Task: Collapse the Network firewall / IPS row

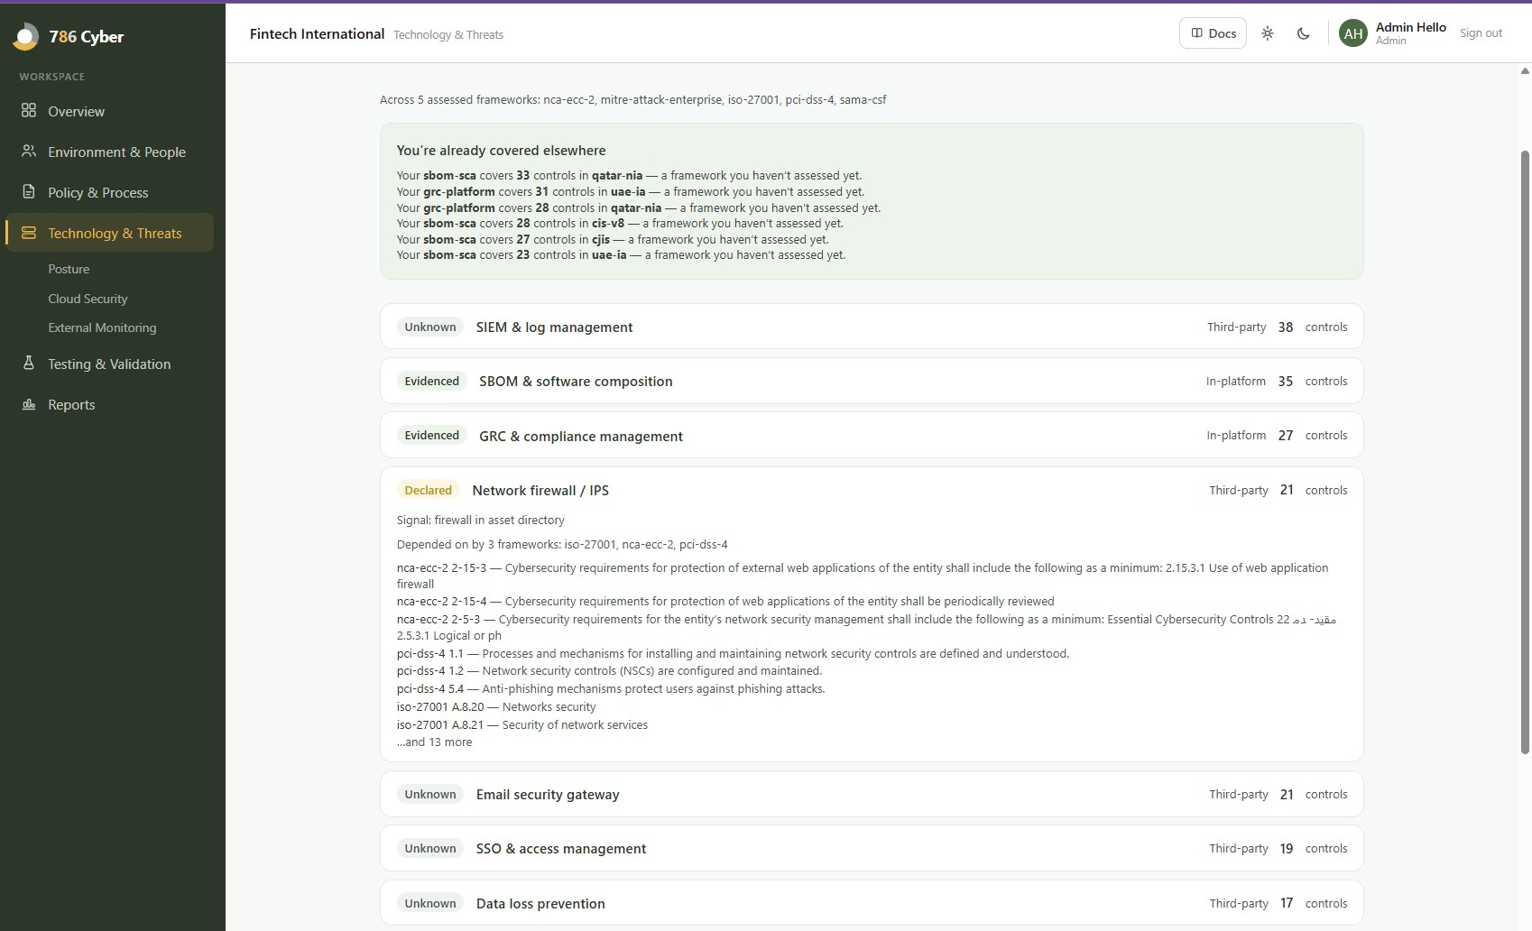Action: click(872, 490)
